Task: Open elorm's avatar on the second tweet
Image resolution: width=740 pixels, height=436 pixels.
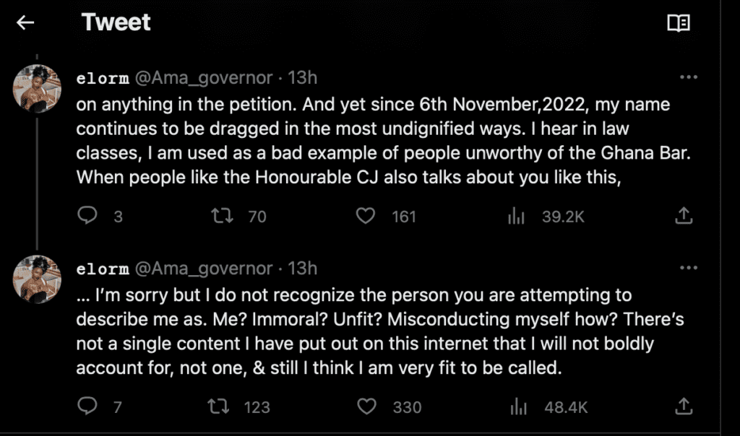Action: click(38, 279)
